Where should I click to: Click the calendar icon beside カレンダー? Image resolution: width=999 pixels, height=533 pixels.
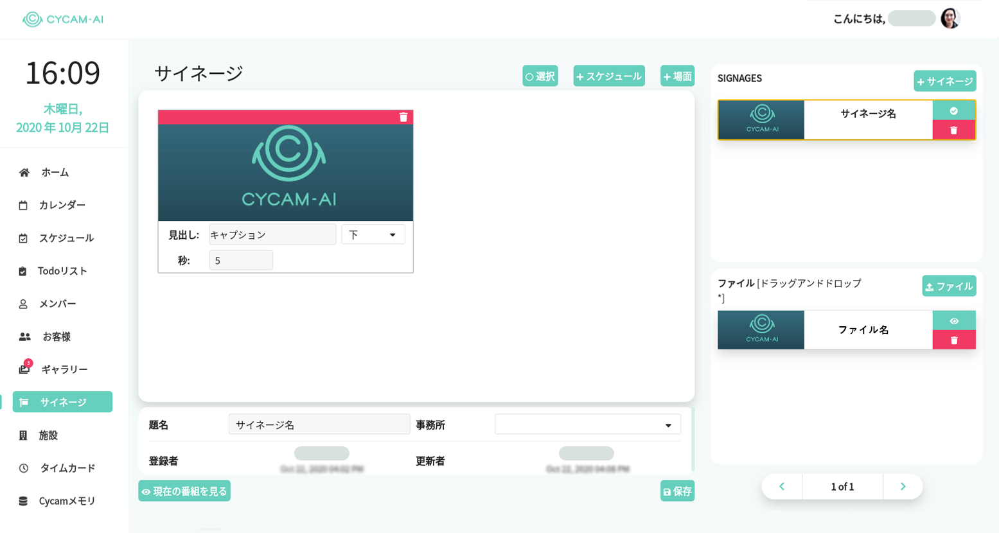23,205
